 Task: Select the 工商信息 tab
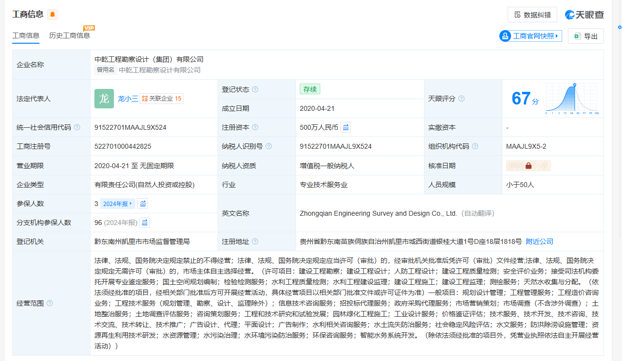pos(26,35)
